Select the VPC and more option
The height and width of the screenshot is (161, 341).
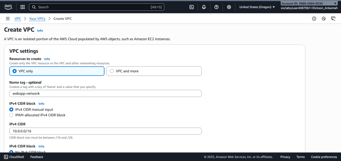point(112,71)
